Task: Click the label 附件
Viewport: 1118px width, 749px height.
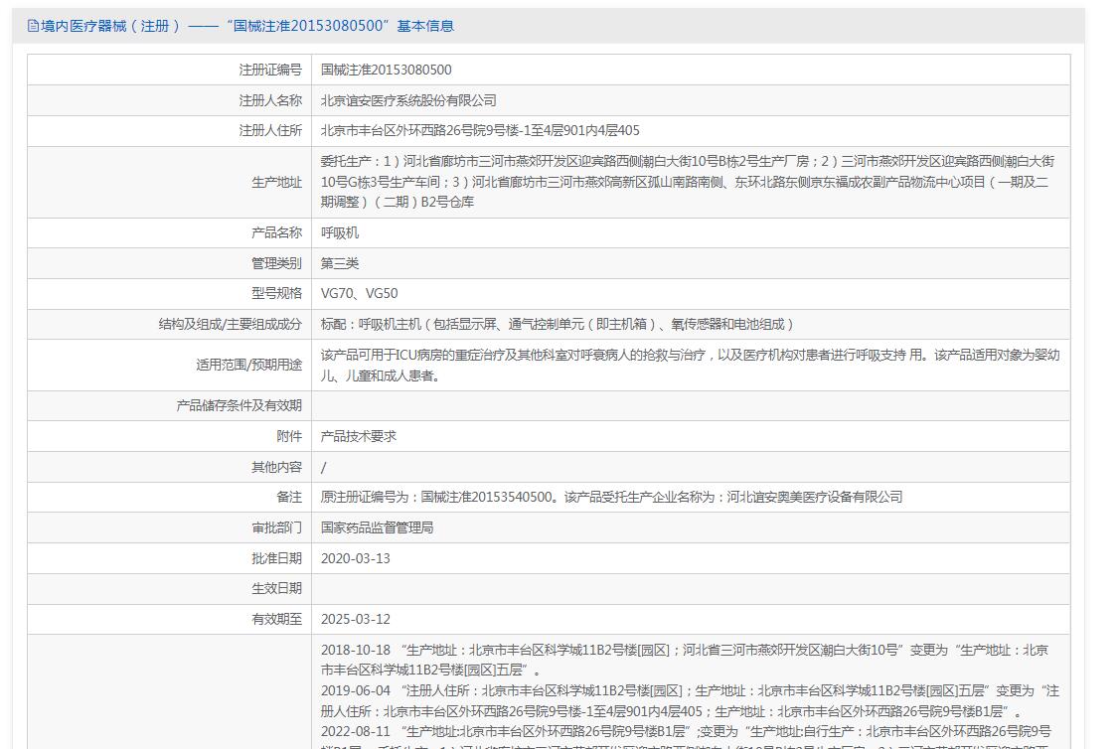Action: point(289,436)
